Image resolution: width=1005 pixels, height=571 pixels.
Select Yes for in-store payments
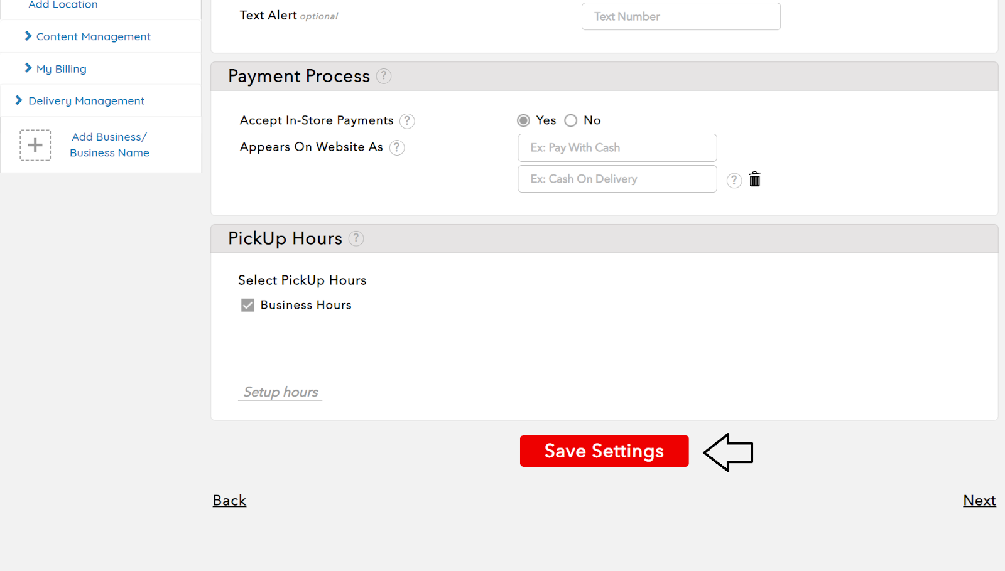523,120
